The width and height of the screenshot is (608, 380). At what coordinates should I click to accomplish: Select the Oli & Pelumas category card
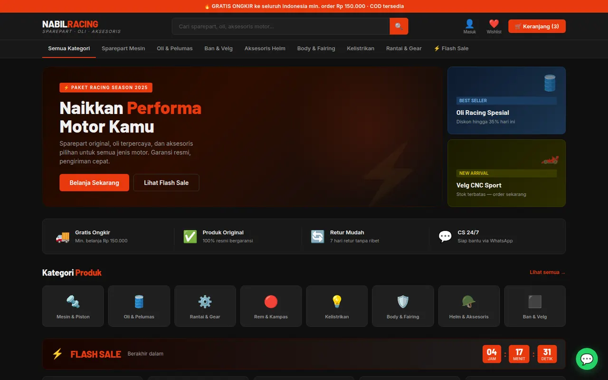point(139,306)
